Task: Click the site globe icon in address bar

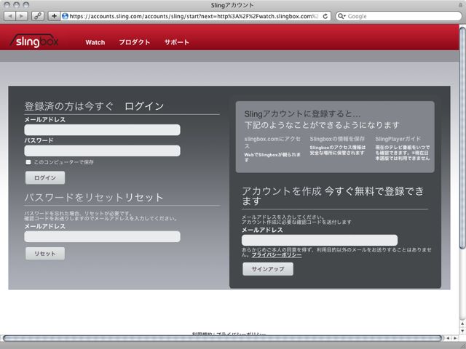Action: [x=65, y=16]
